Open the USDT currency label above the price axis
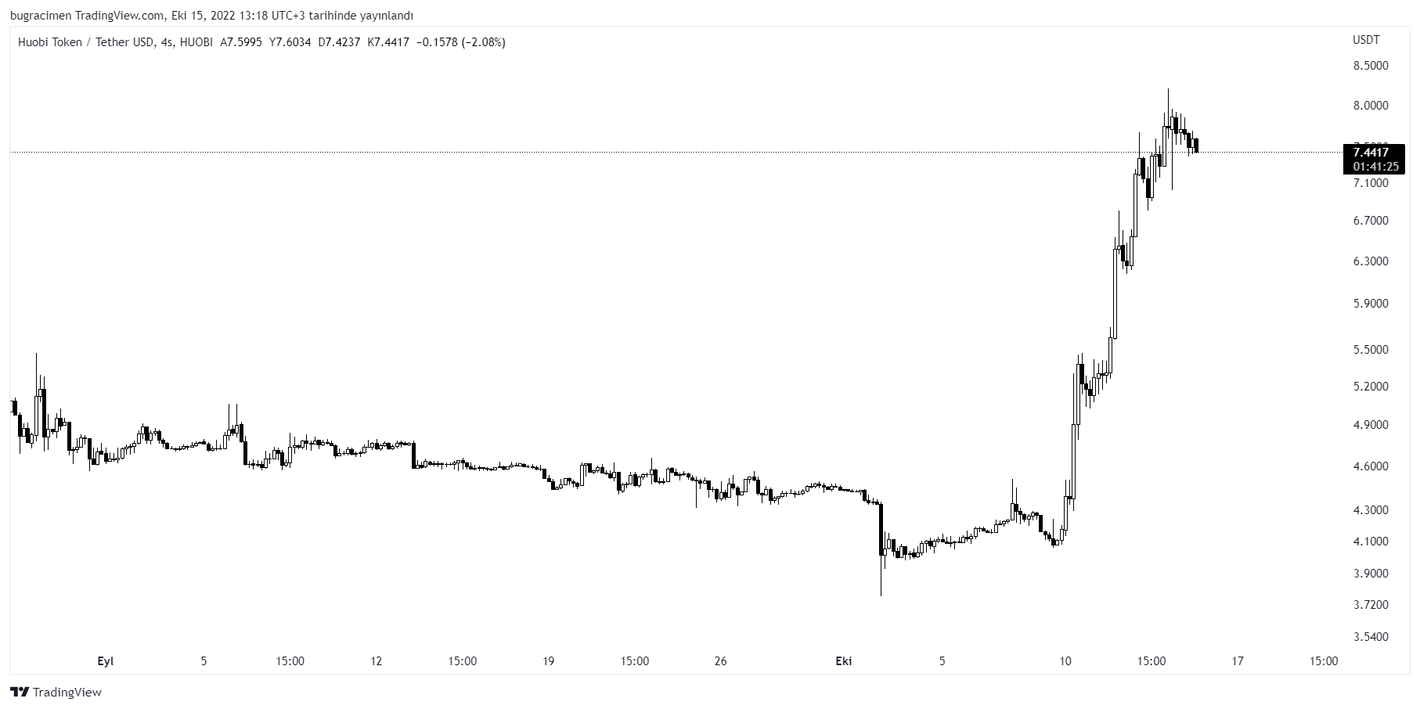Image resolution: width=1420 pixels, height=709 pixels. 1366,40
